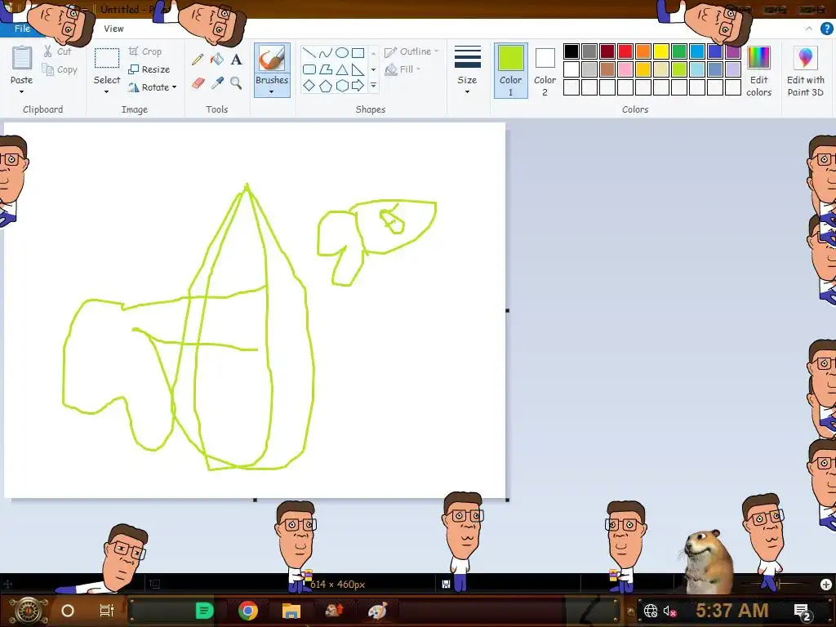
Task: Expand the Paste dropdown arrow
Action: (x=21, y=92)
